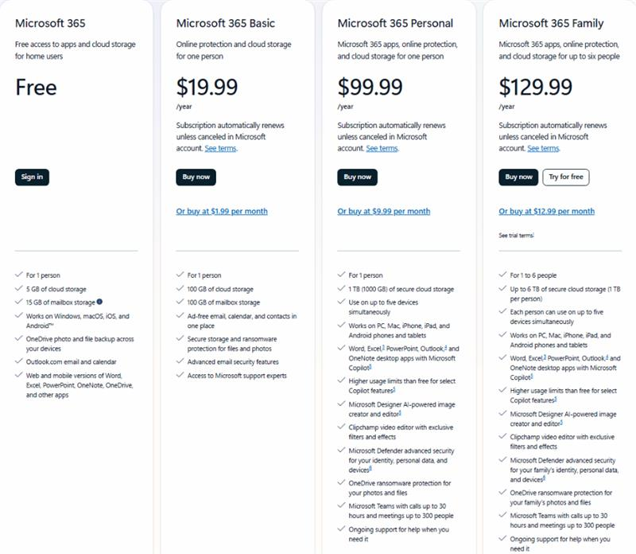Open See terms under the Family plan
Viewport: 636px width, 554px height.
[x=544, y=148]
